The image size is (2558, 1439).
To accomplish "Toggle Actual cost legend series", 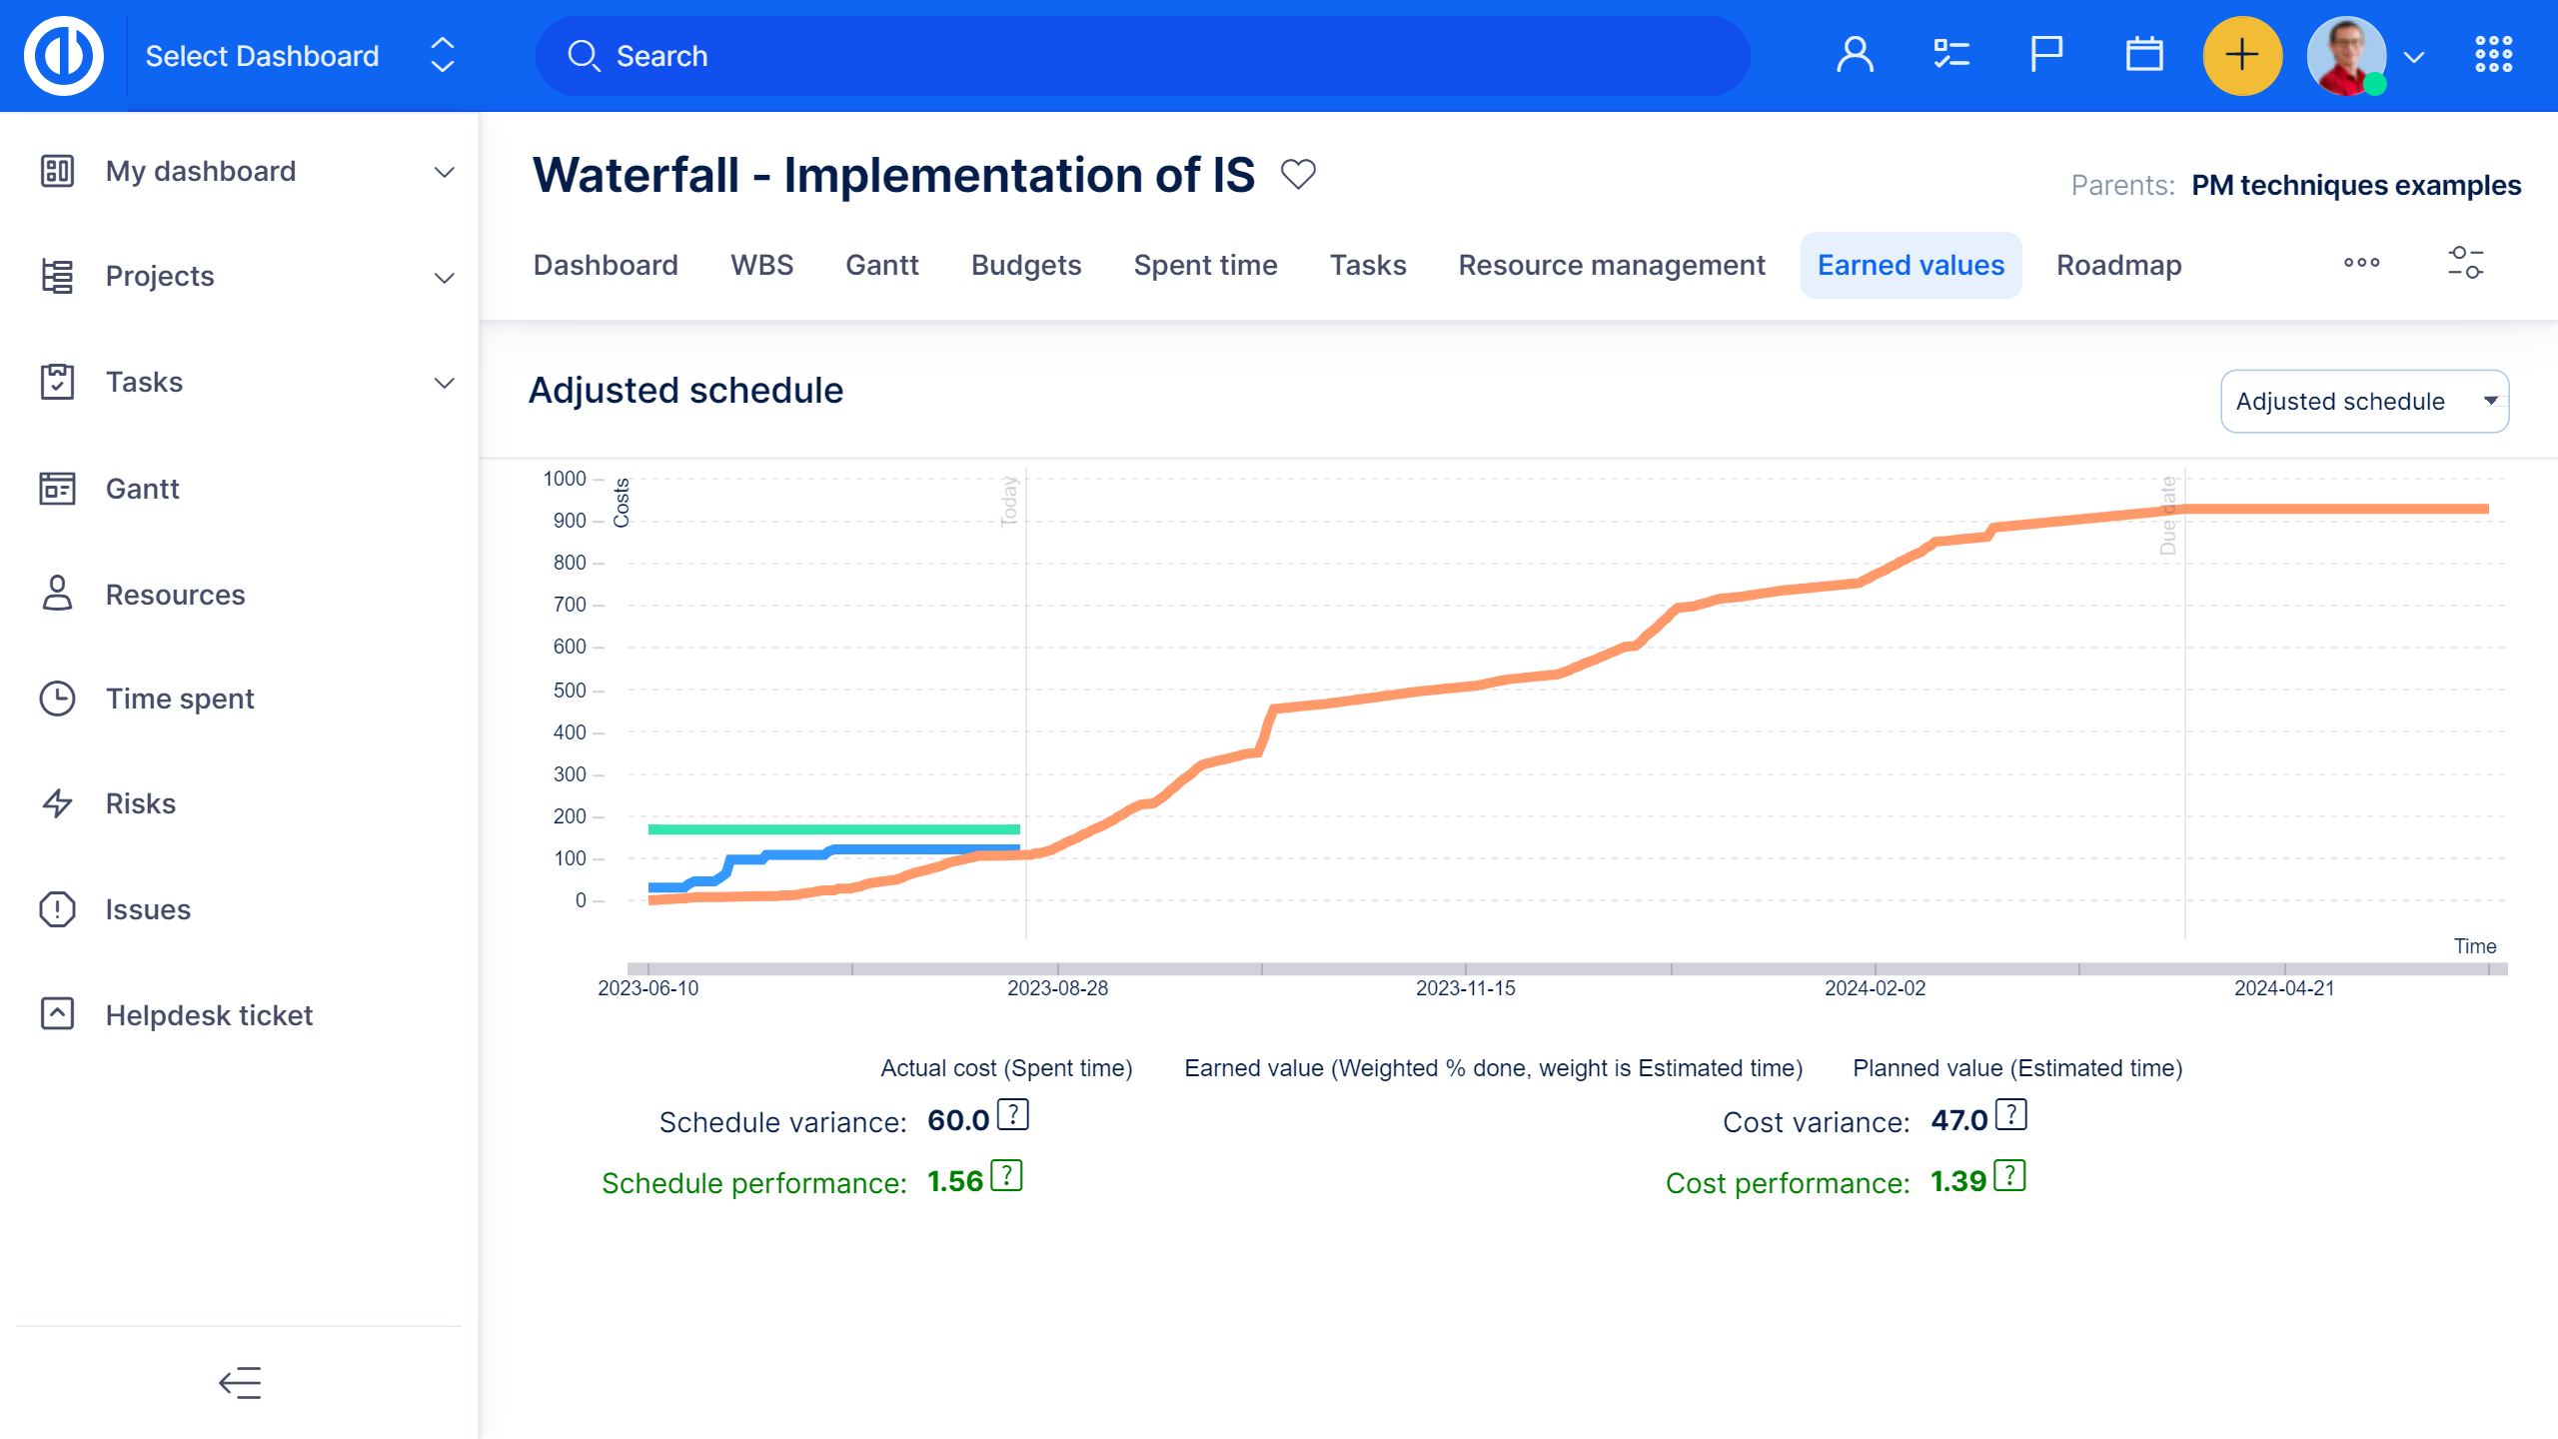I will pos(1005,1068).
